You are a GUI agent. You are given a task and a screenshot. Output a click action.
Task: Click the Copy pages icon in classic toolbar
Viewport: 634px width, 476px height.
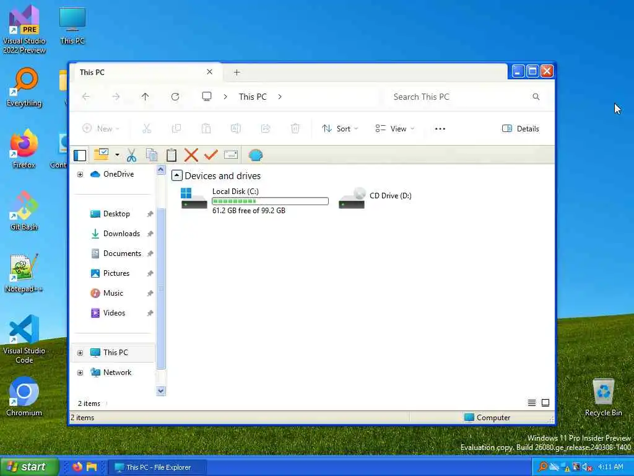[x=152, y=155]
